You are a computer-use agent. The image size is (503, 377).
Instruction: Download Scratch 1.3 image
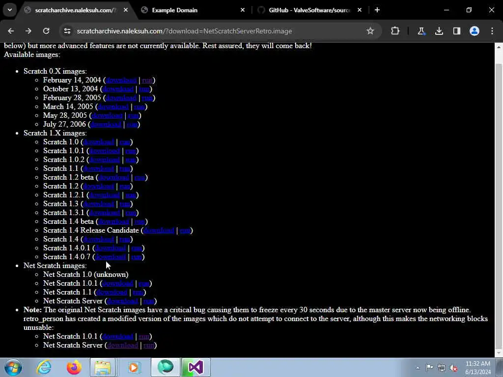click(98, 204)
